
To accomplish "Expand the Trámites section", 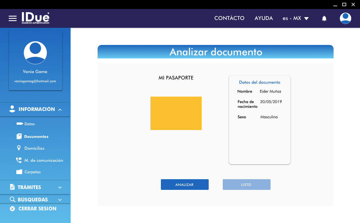I will point(60,187).
